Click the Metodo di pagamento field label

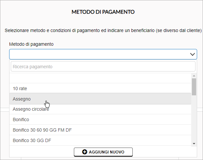pyautogui.click(x=31, y=44)
